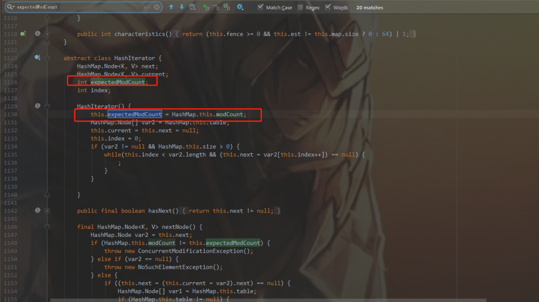
Task: Collapse the HashIterator() constructor fold
Action: coord(47,106)
